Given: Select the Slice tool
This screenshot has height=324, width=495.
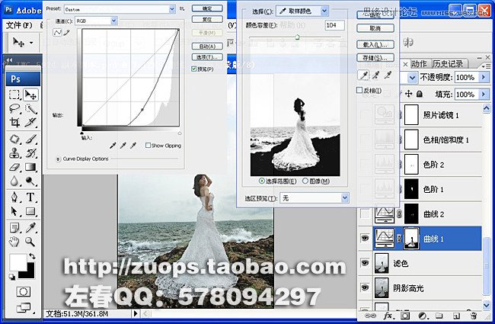Looking at the screenshot, I should pos(30,123).
